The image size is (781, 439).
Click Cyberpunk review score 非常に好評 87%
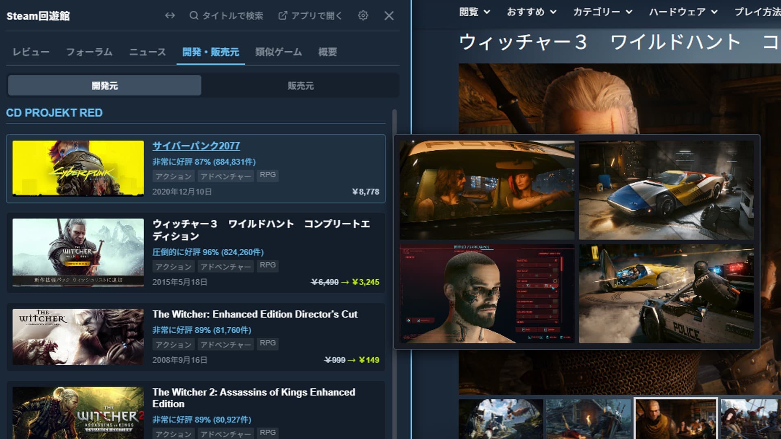tap(204, 162)
